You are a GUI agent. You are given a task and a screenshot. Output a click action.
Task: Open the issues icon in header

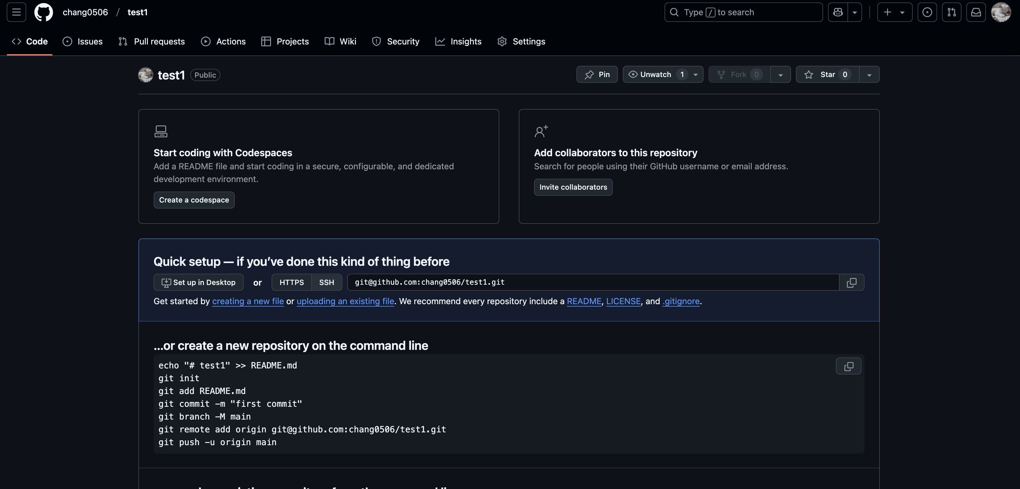927,12
